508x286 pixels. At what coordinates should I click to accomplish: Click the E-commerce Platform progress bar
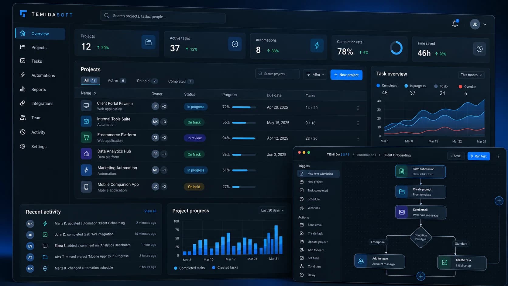tap(244, 138)
